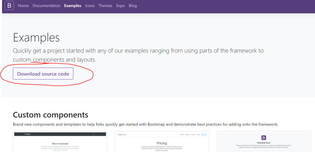Image resolution: width=315 pixels, height=152 pixels.
Task: Click the Pricing title inside the thumbnail
Action: click(162, 143)
